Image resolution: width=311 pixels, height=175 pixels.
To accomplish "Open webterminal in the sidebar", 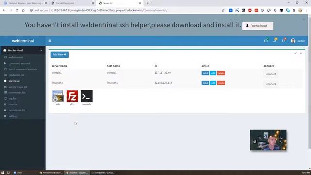I will 16,57.
